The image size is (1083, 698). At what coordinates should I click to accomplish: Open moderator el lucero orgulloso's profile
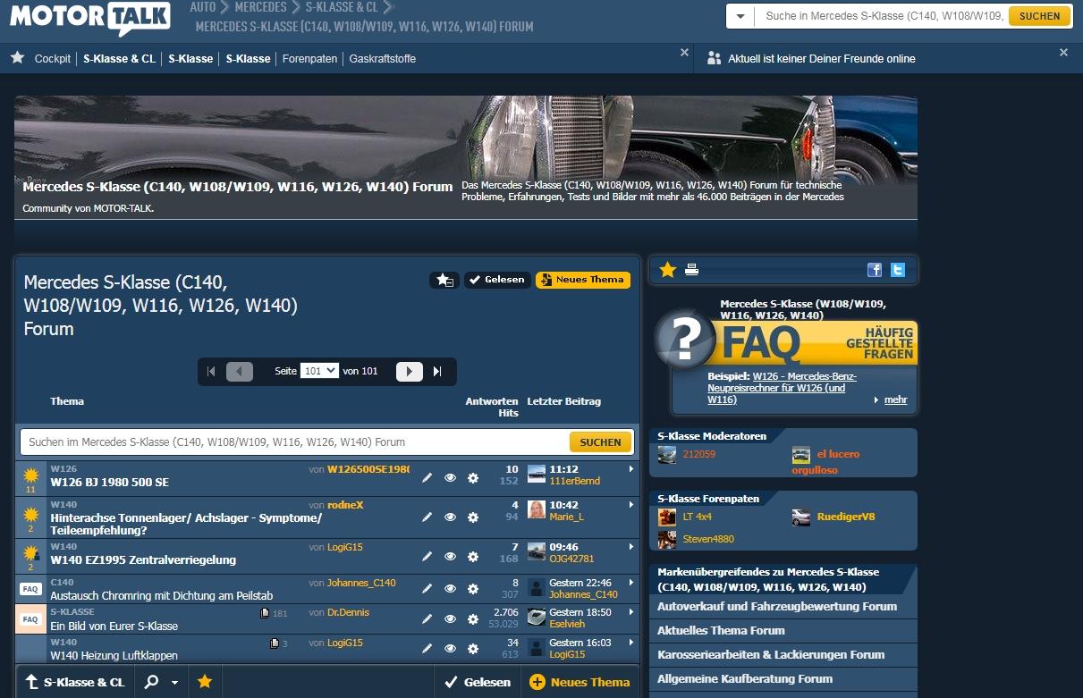(825, 461)
